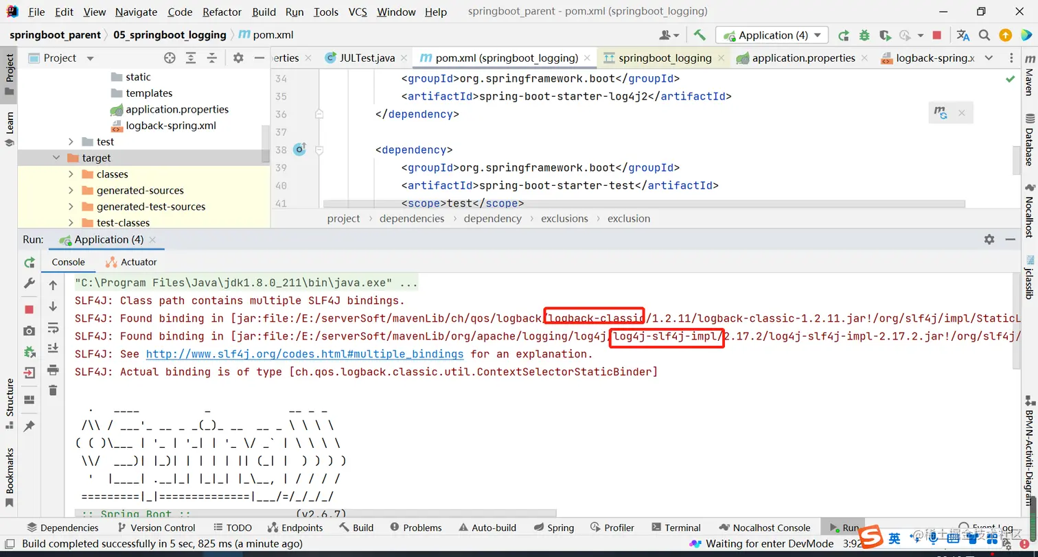Click the exclusions breadcrumb
Screen dimensions: 1038x557
[564, 218]
